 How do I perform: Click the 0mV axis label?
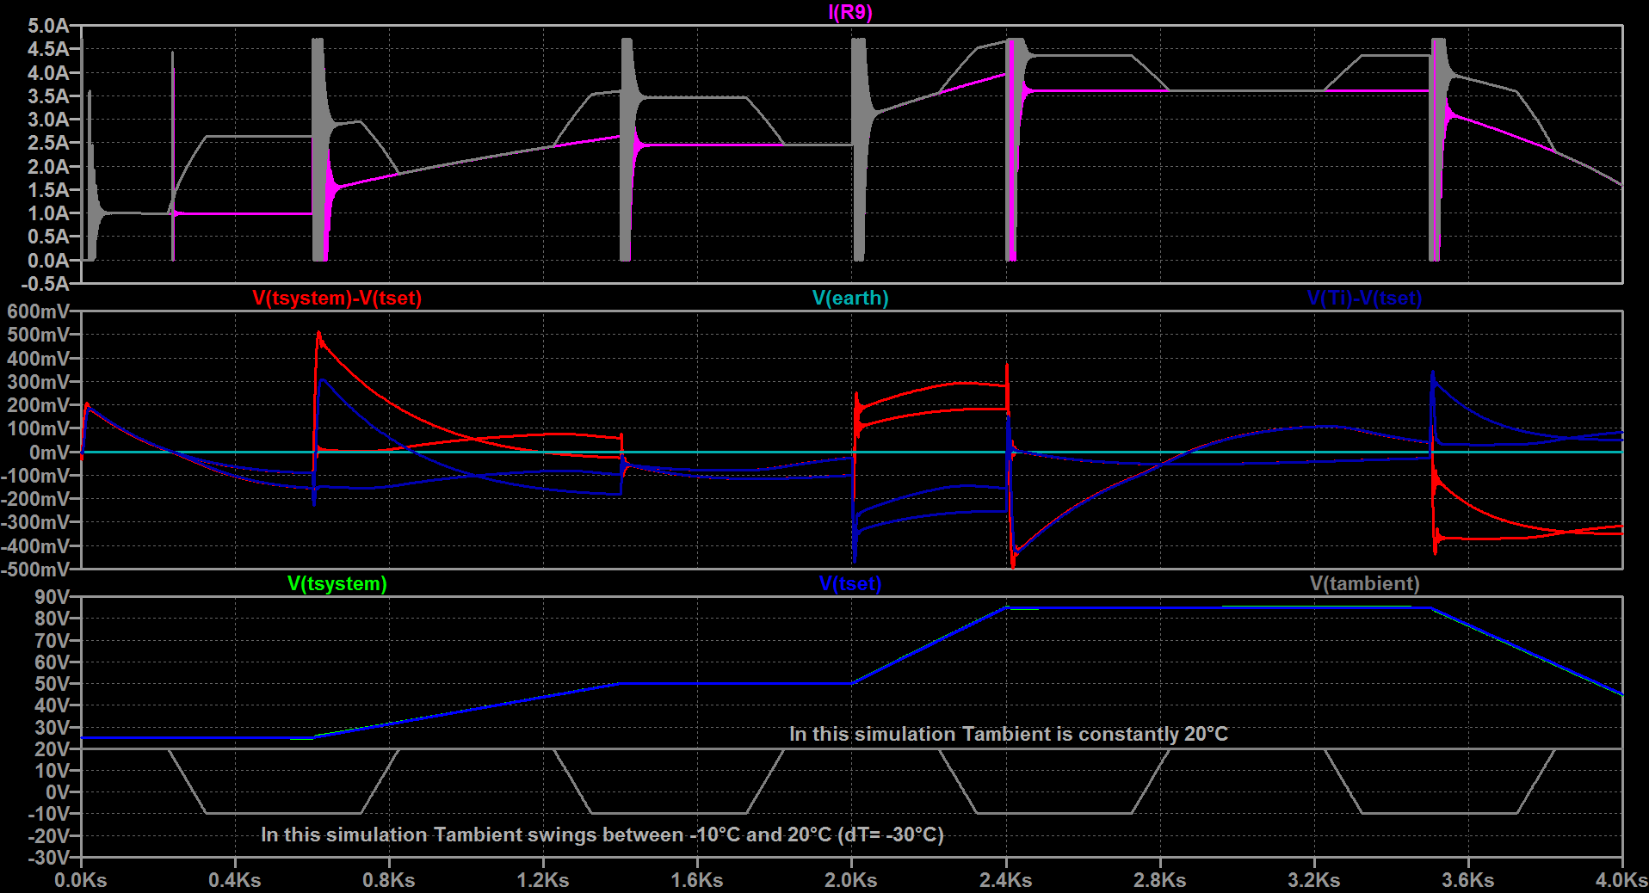[x=49, y=452]
